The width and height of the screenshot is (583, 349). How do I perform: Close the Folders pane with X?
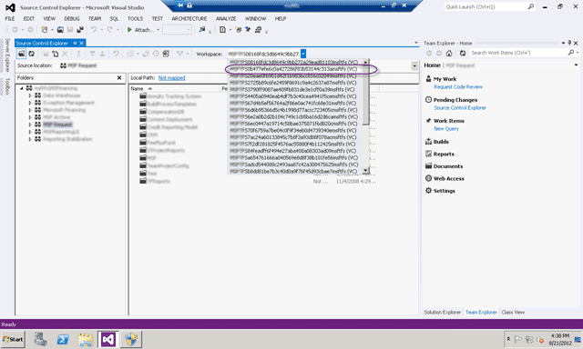coord(119,78)
